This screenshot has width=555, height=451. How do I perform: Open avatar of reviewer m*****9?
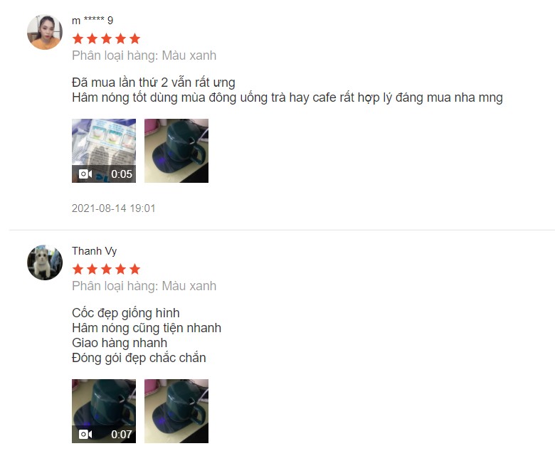[x=45, y=32]
